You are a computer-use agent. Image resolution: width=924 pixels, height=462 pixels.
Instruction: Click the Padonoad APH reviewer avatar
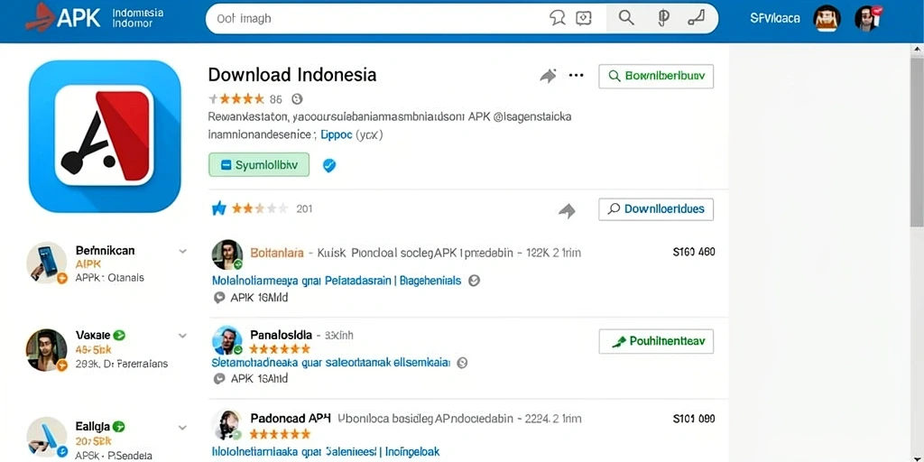coord(226,425)
